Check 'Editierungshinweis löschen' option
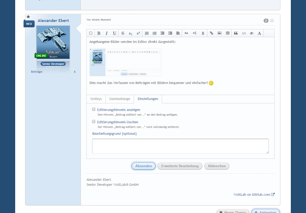Image resolution: width=306 pixels, height=213 pixels. point(94,122)
